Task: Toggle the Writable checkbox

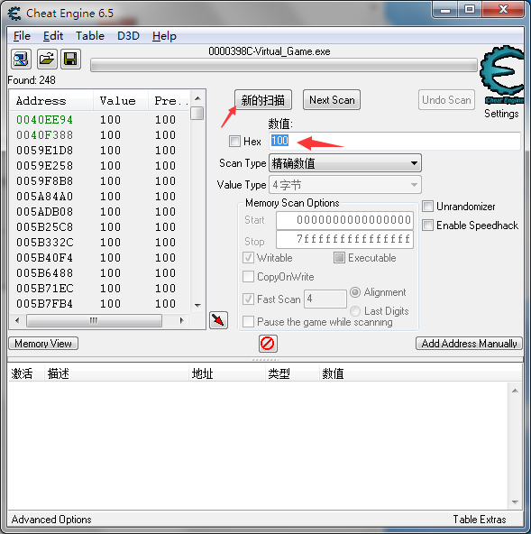Action: 248,258
